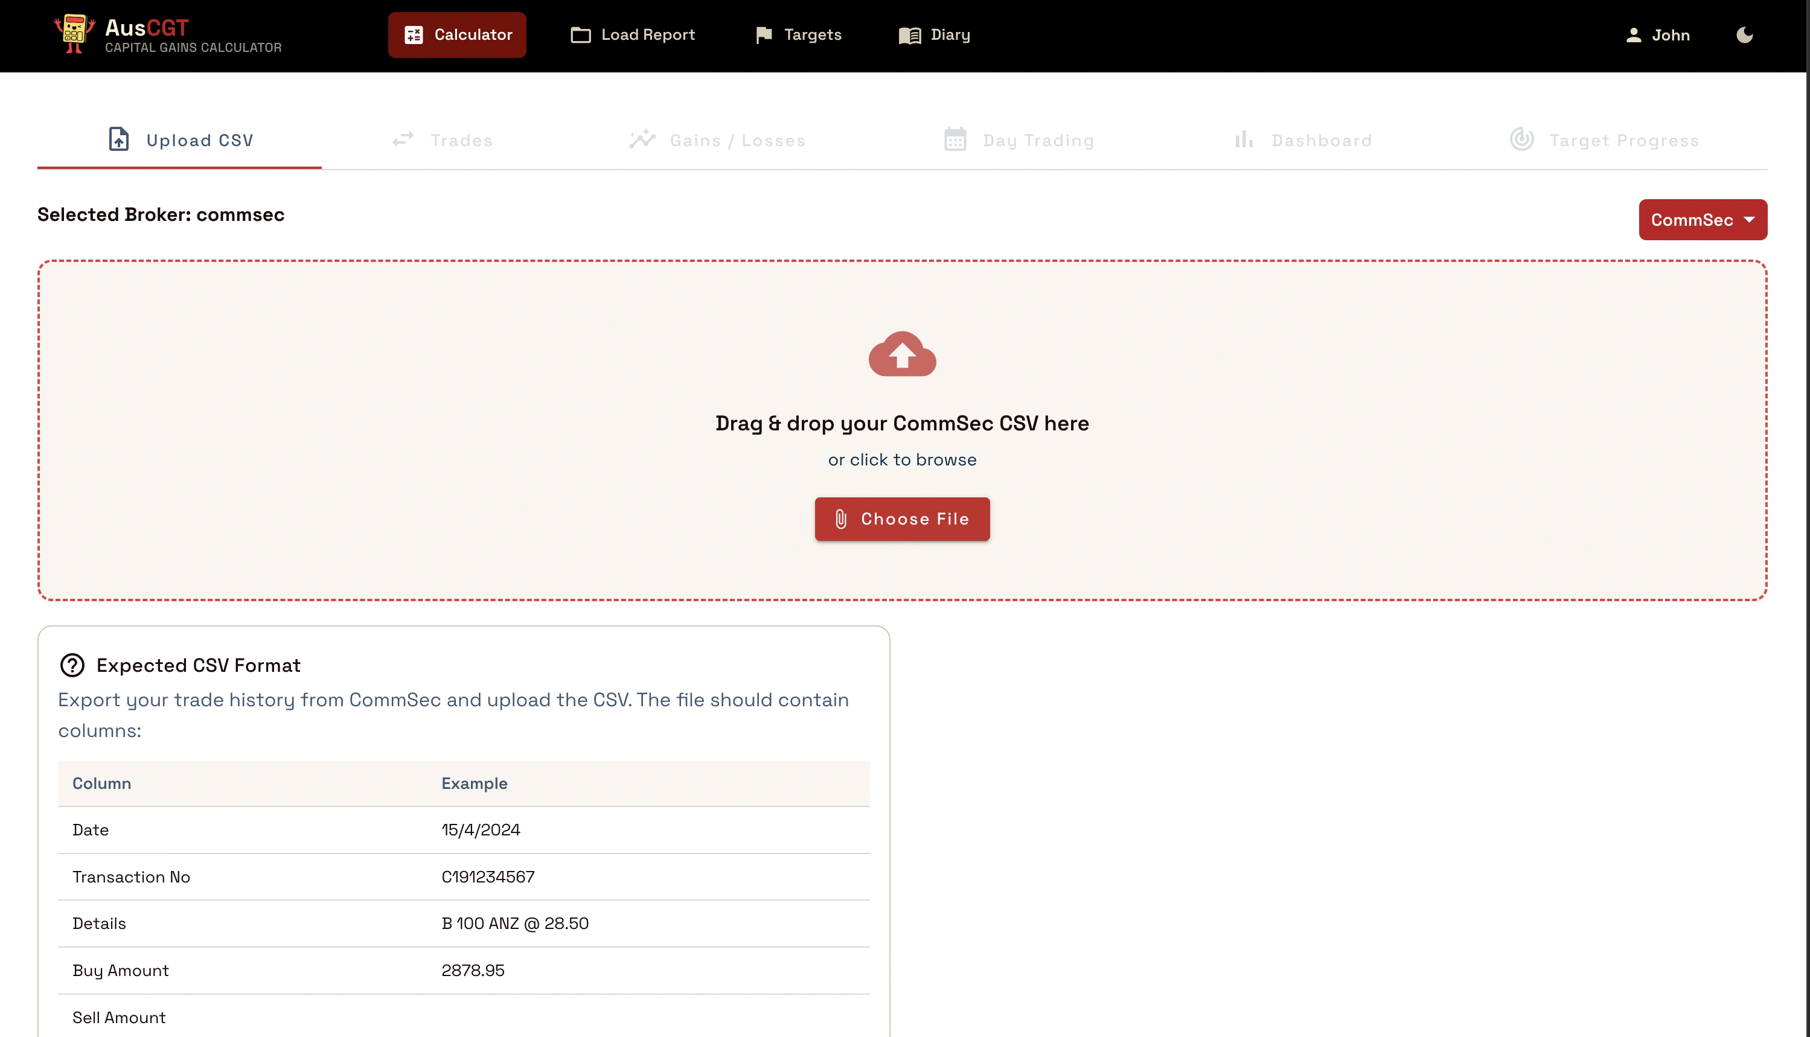Click the example value '15/4/2024'
This screenshot has height=1037, width=1810.
click(x=481, y=831)
